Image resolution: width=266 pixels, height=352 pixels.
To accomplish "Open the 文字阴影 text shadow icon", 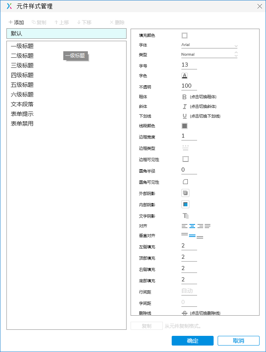I will 185,216.
